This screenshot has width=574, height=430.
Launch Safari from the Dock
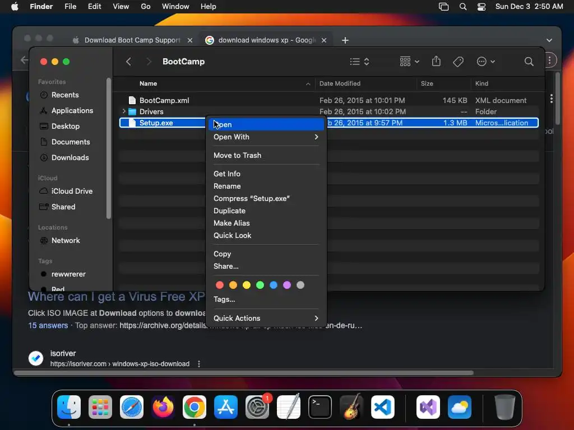click(132, 407)
